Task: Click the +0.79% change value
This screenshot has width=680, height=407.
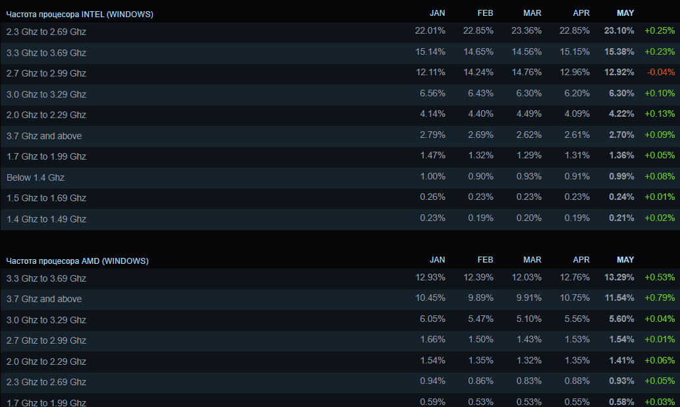Action: [x=660, y=299]
